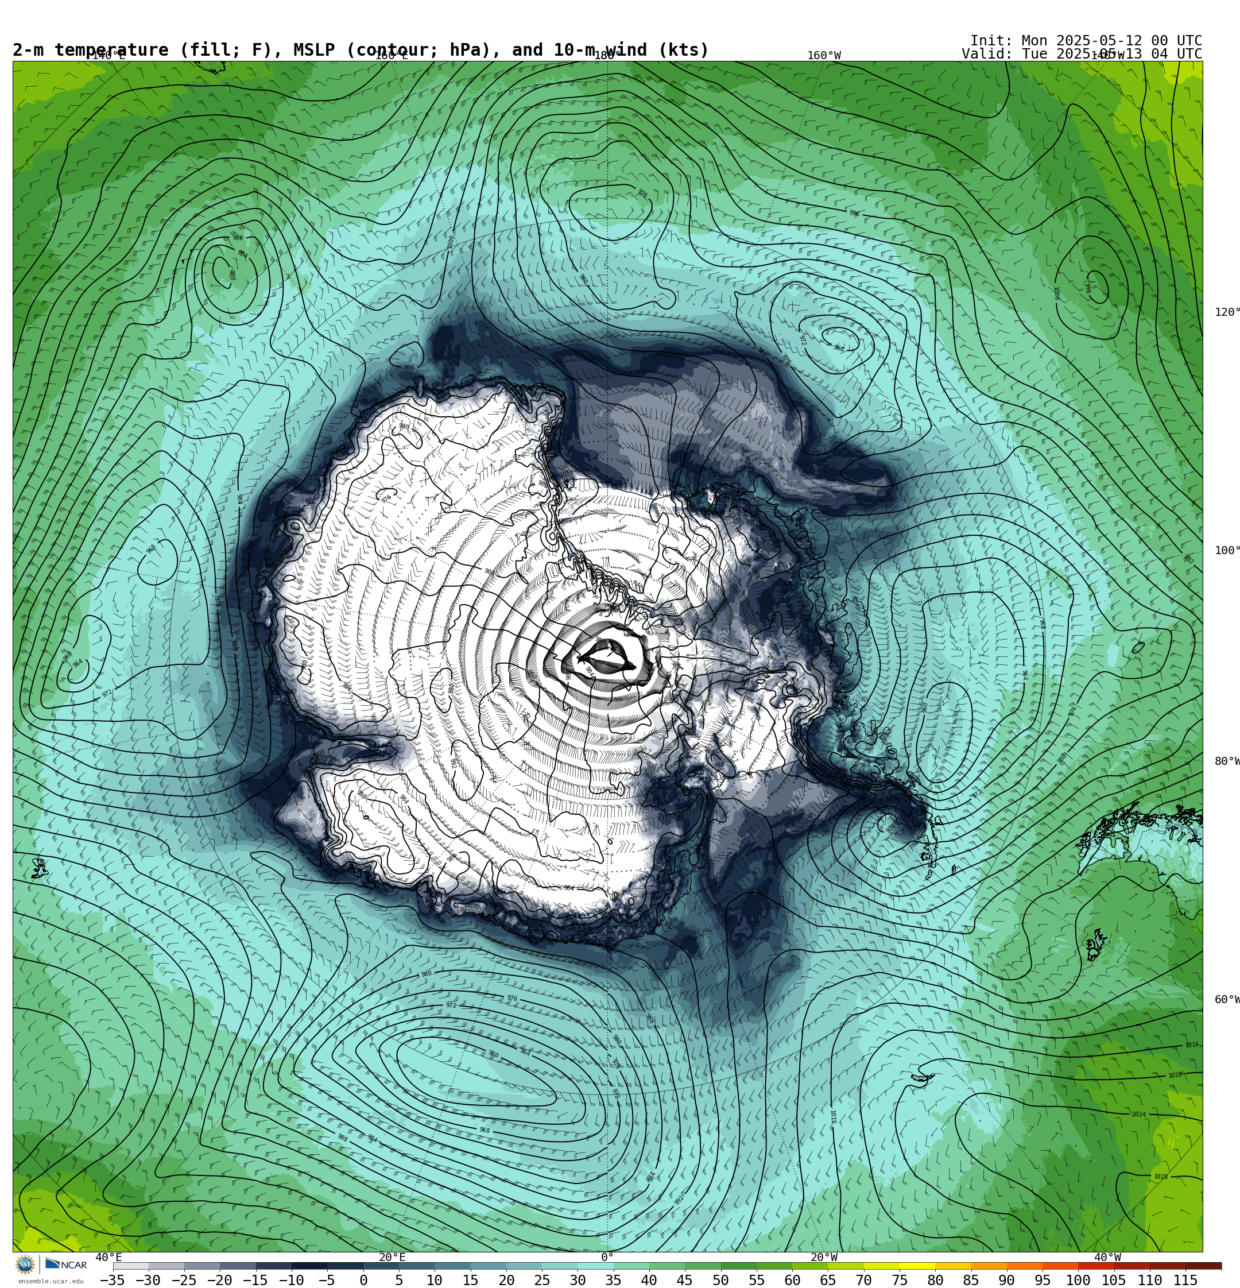This screenshot has height=1288, width=1240.
Task: Click the NCAR logo
Action: tap(65, 1264)
